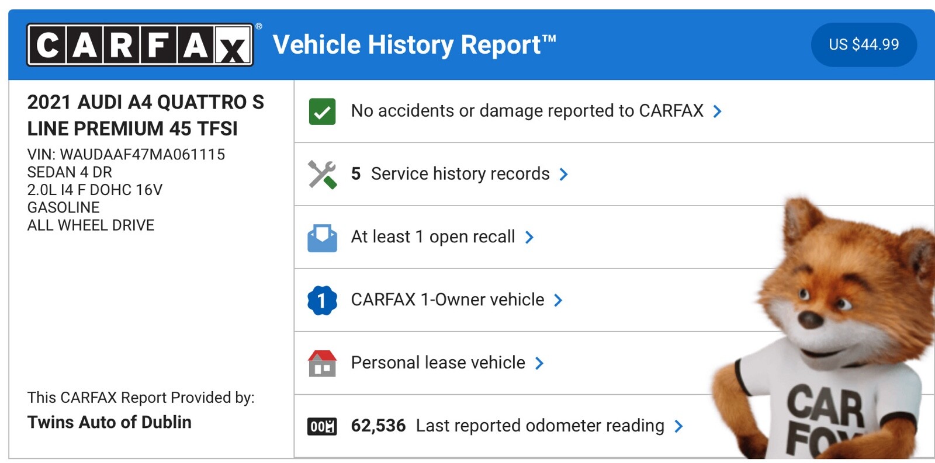Click the chevron next to CARFAX 1-Owner vehicle

(558, 301)
